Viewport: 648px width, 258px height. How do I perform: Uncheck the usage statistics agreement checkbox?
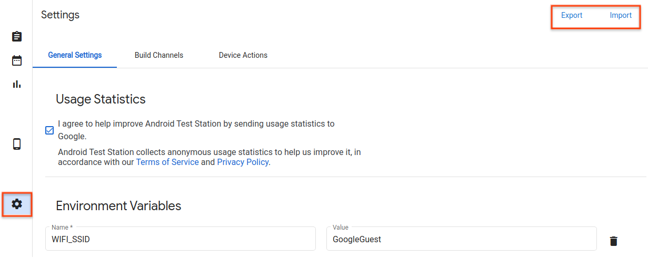click(x=49, y=130)
